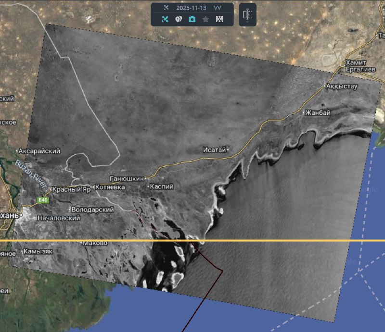Click the small satellite icon beside the date
385x332 pixels.
coord(166,8)
